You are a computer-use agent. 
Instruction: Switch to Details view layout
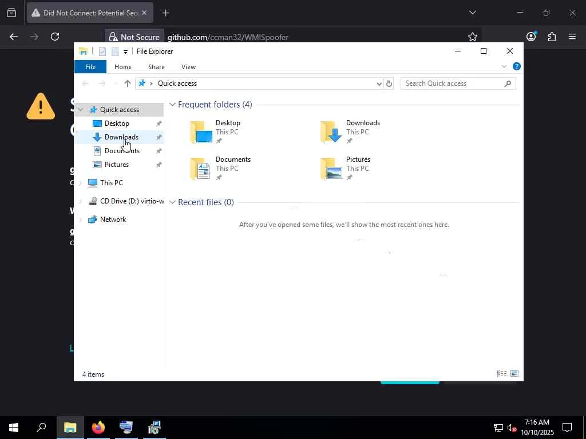point(501,374)
